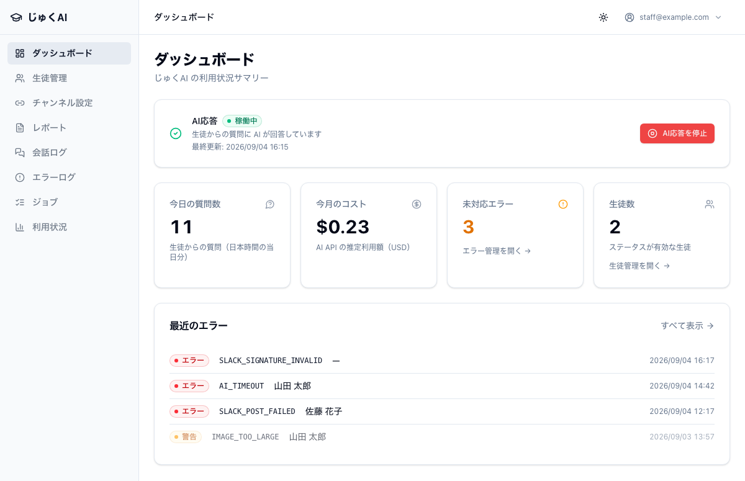Click 山田 太郎 on the IMAGE_TOO_LARGE row
The height and width of the screenshot is (481, 745).
307,437
